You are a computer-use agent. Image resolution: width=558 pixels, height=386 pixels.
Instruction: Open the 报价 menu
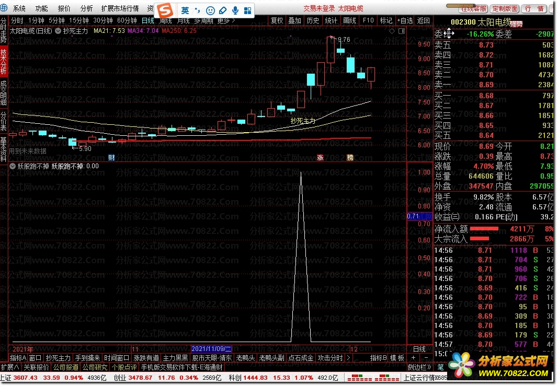64,8
